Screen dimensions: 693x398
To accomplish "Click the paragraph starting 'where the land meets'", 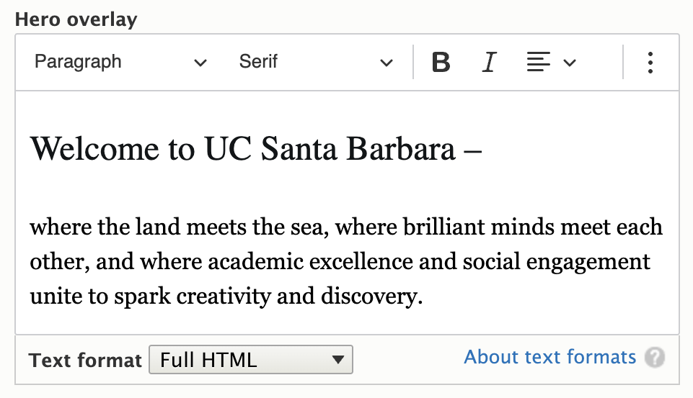I will [346, 261].
